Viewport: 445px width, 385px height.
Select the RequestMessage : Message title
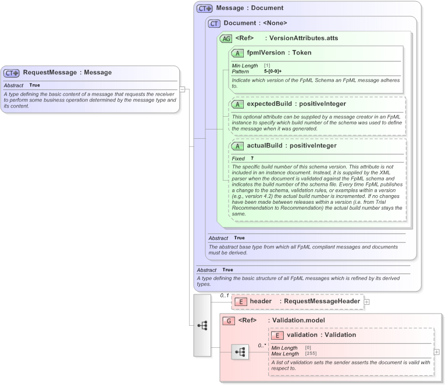point(67,73)
